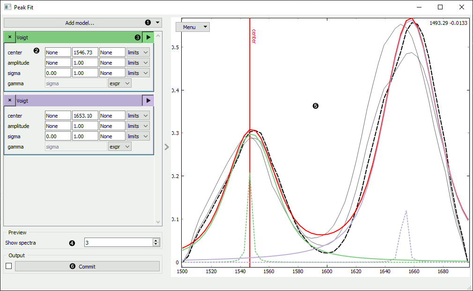Screen dimensions: 473x291
Task: Click sigma upper limit field in green Voigt
Action: point(112,73)
